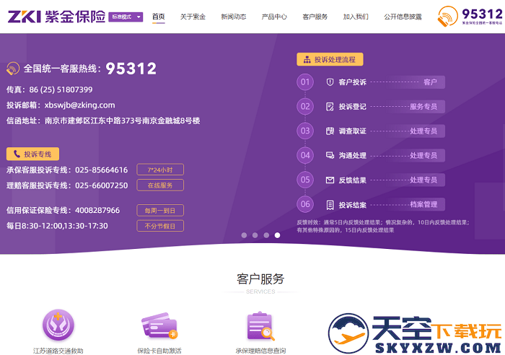505x355 pixels.
Task: Click the ZKI 紫金保险 logo
Action: [x=57, y=17]
